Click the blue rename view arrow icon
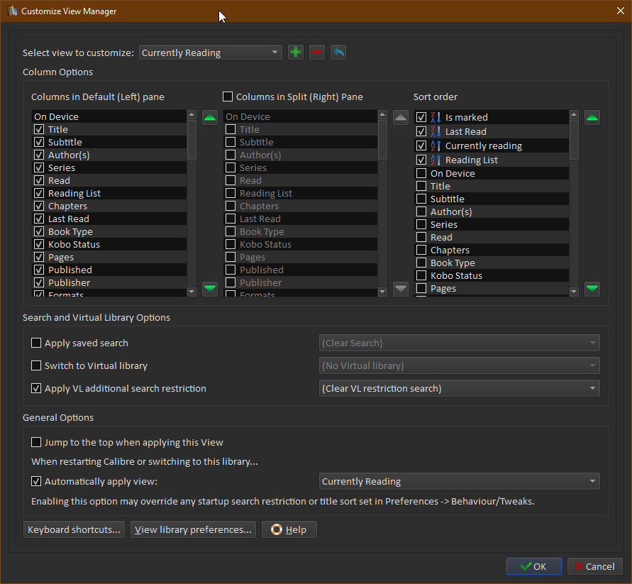The image size is (632, 584). pos(338,53)
